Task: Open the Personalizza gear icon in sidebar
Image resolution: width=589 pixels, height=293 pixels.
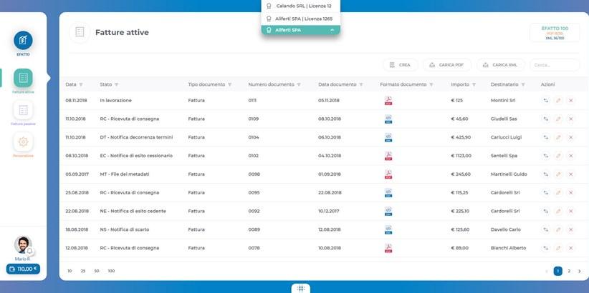Action: (x=23, y=142)
